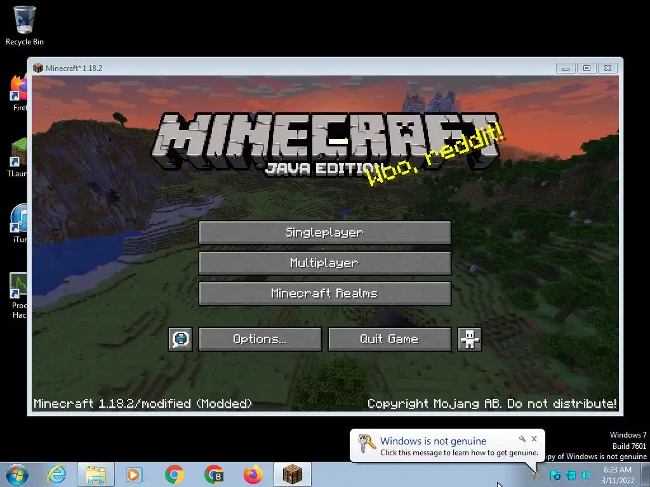650x487 pixels.
Task: Open Windows Media Player from taskbar
Action: [135, 474]
